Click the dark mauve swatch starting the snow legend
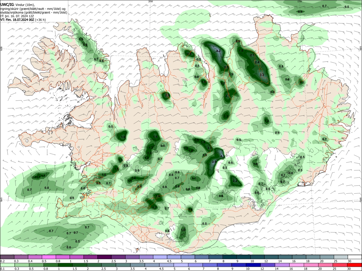This screenshot has width=362, height=271. click(7, 257)
